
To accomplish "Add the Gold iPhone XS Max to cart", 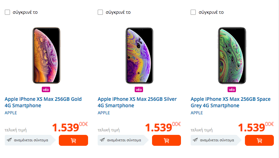I will coord(73,140).
